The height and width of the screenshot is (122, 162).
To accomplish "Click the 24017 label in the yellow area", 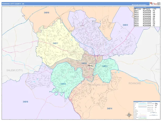I will (x=55, y=43).
